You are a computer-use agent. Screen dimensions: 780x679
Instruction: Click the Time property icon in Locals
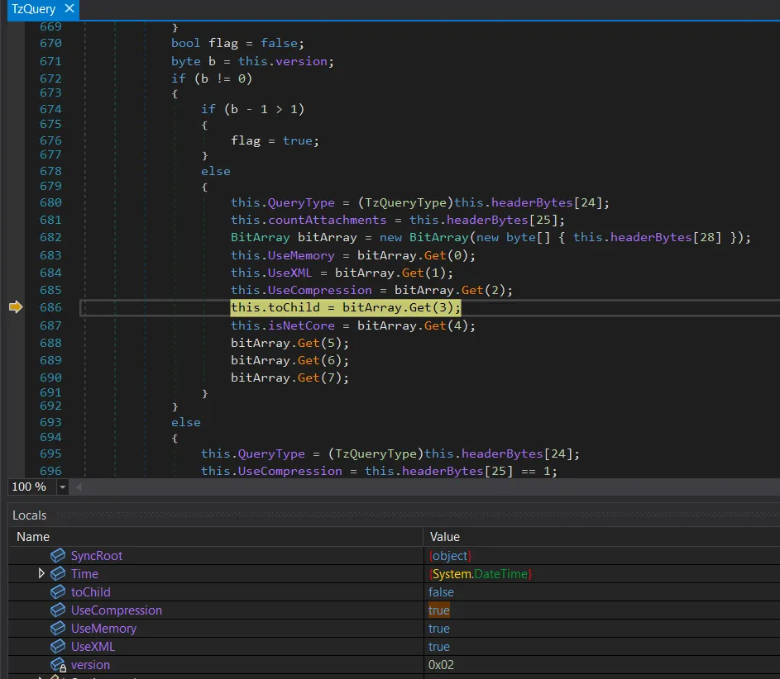[x=58, y=574]
